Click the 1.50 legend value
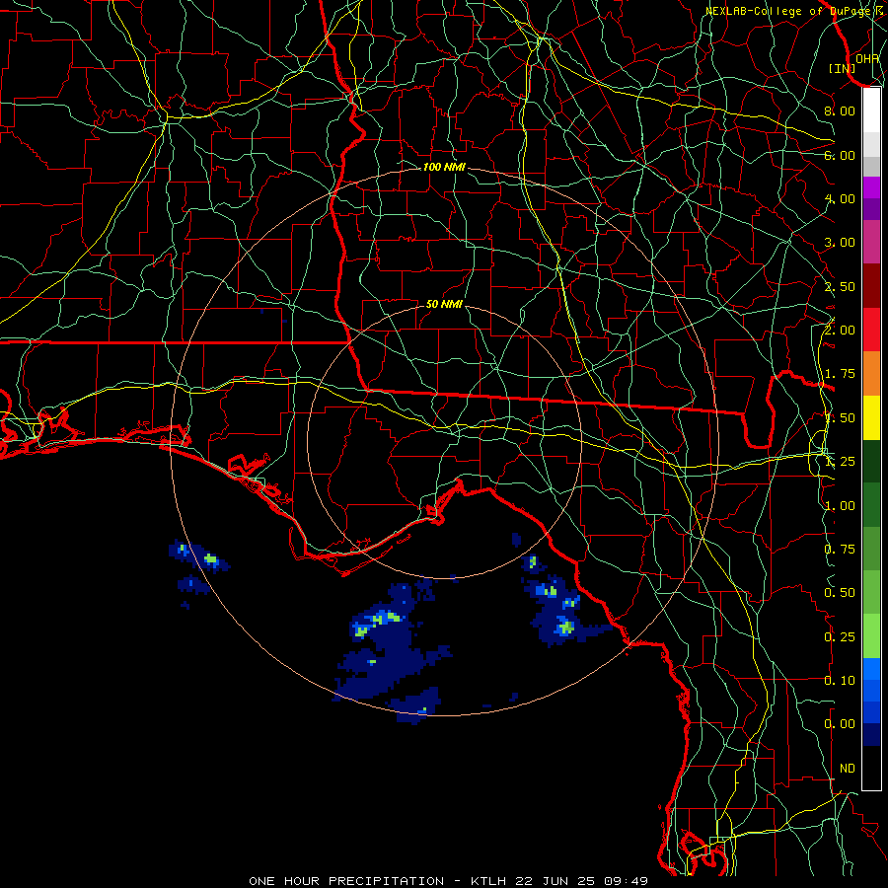The width and height of the screenshot is (888, 888). [840, 418]
